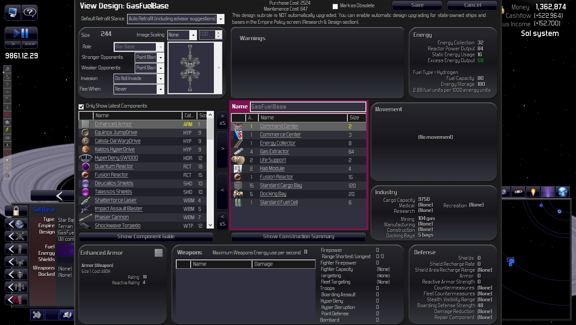Toggle the play/pause game button
Viewport: 576px width, 325px height.
(x=21, y=33)
